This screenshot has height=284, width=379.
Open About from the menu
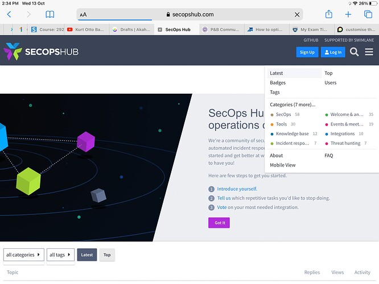276,156
